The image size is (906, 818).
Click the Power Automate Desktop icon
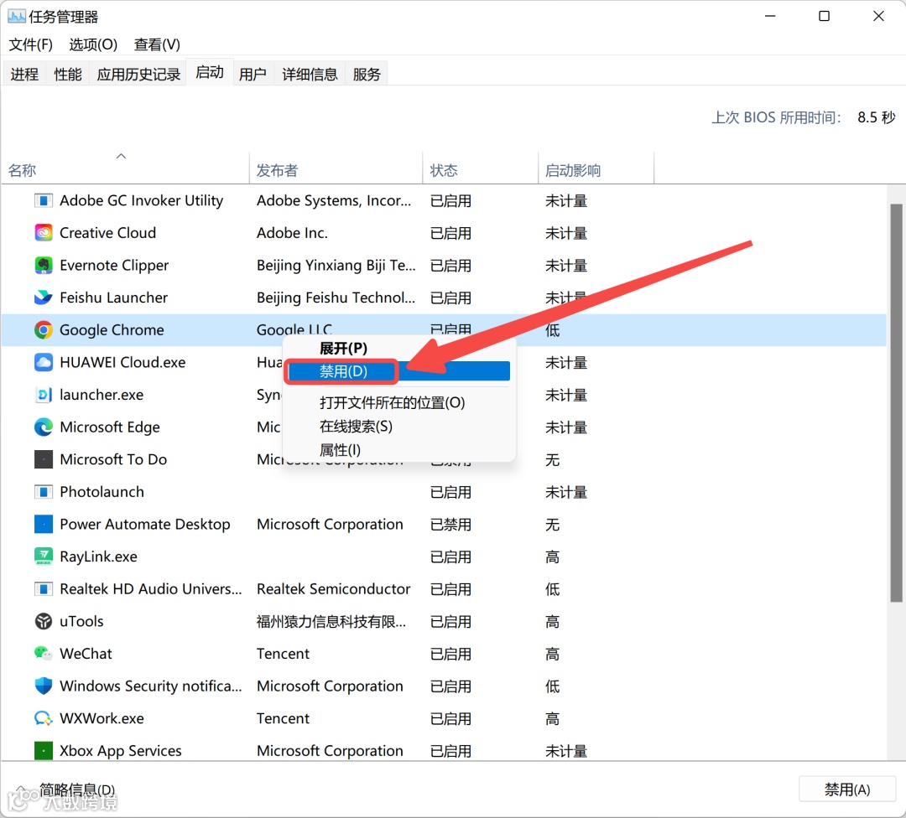(x=44, y=524)
